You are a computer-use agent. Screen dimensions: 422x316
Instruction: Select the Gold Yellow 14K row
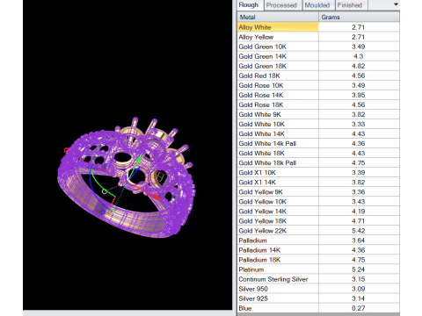coord(318,211)
